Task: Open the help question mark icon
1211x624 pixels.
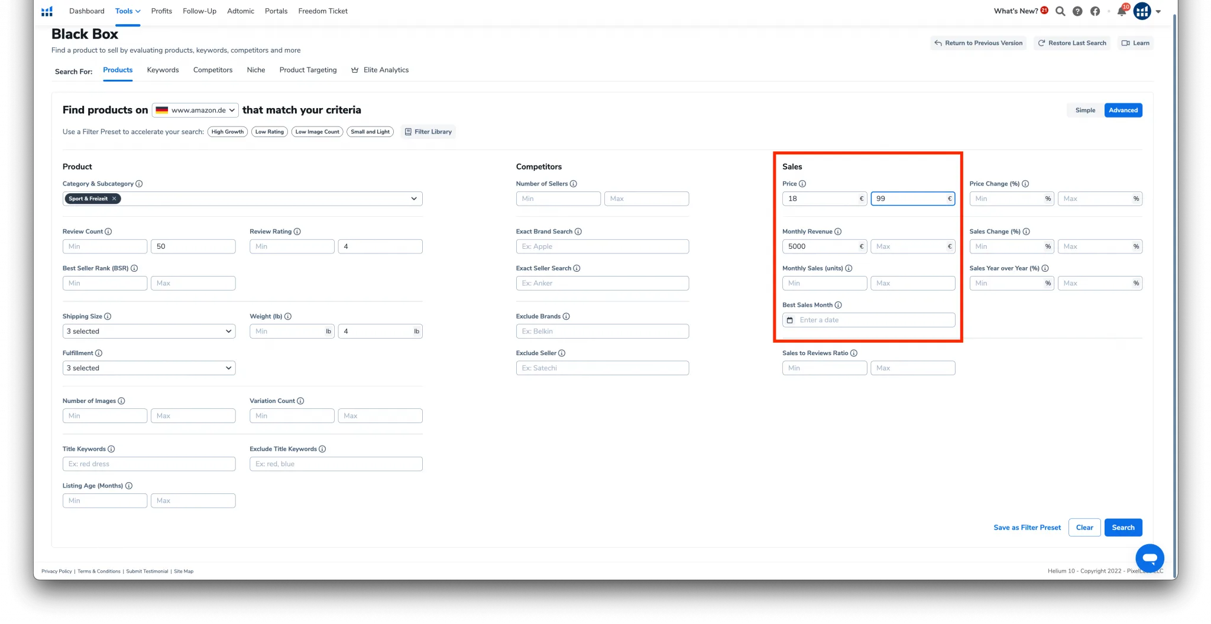Action: 1077,11
